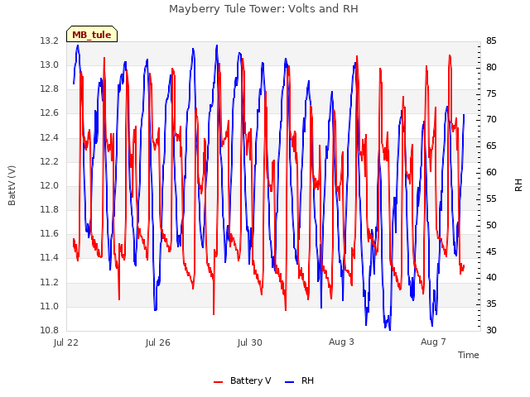This screenshot has height=397, width=530.
Task: Click the 11.8 voltage tick label
Action: pyautogui.click(x=50, y=209)
